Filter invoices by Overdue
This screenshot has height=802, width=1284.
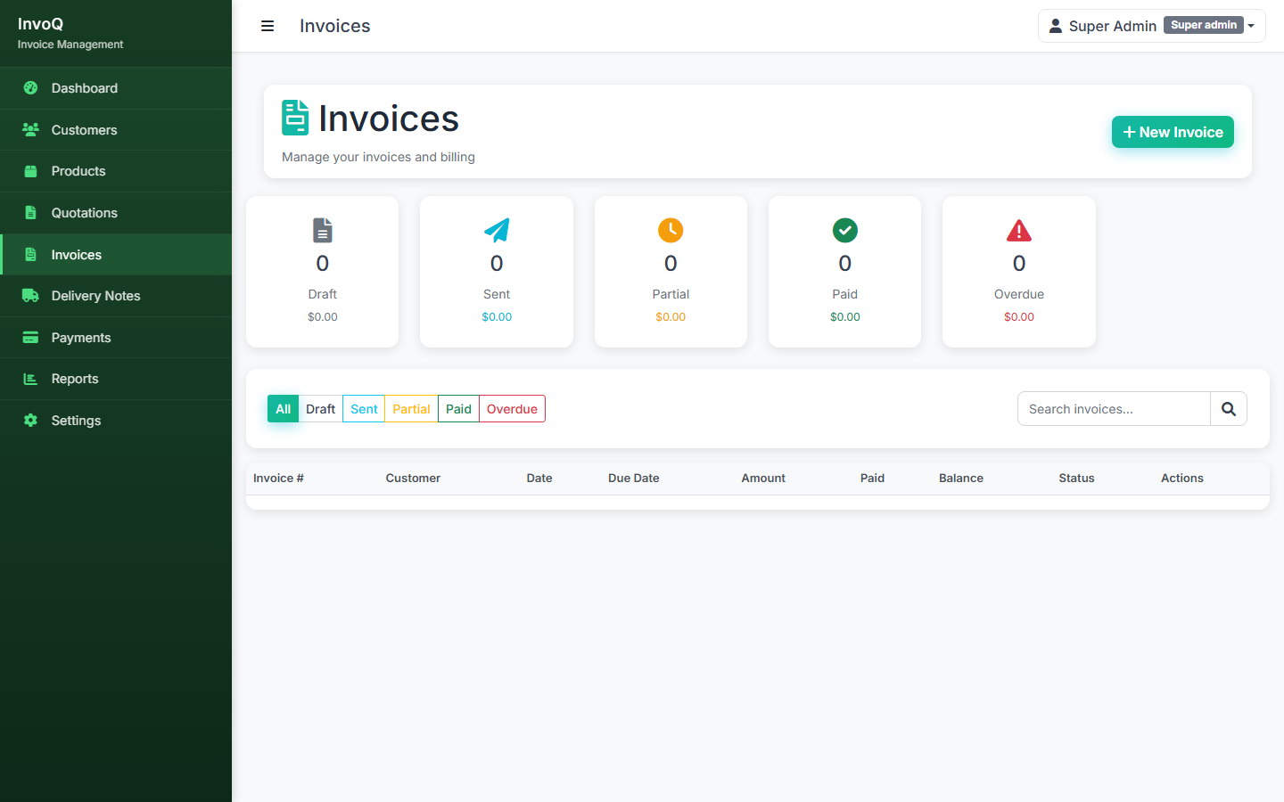(x=512, y=409)
